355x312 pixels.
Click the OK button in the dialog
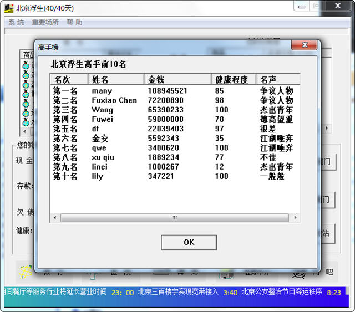pos(189,242)
